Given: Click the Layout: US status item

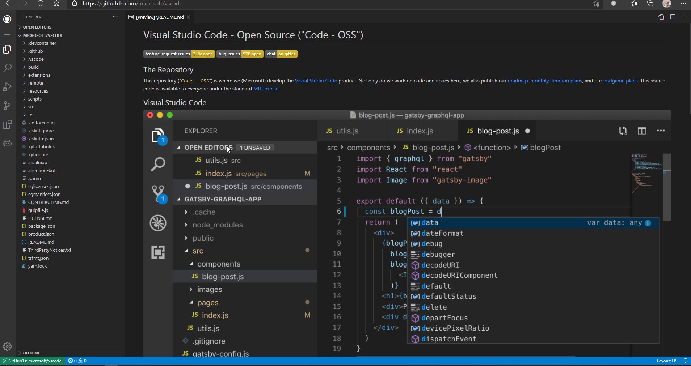Looking at the screenshot, I should pyautogui.click(x=667, y=361).
